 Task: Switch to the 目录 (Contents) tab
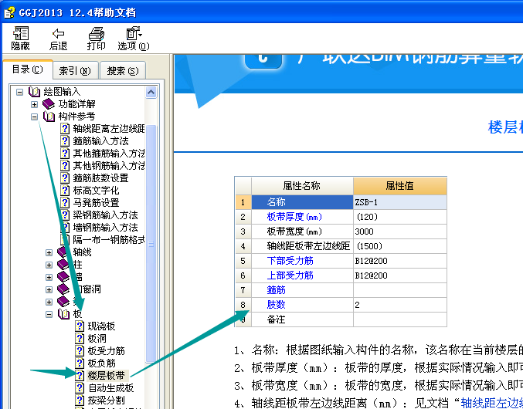[x=28, y=69]
